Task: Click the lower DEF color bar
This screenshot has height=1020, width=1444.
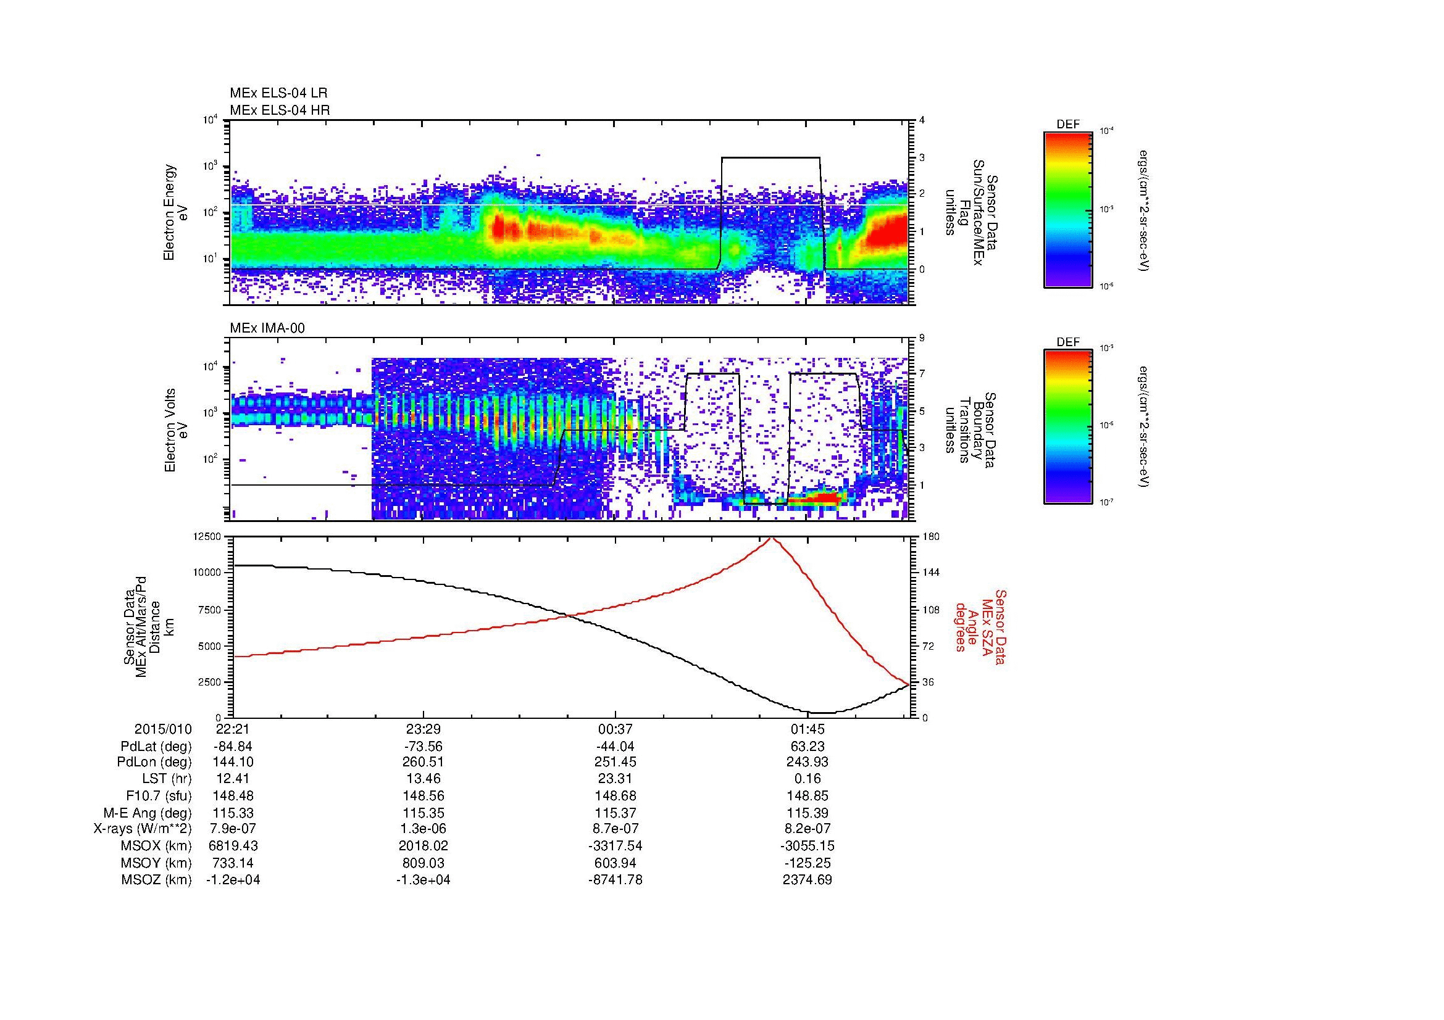Action: tap(1068, 427)
